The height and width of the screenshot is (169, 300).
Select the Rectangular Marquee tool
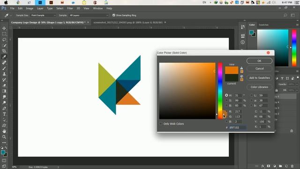coord(4,34)
